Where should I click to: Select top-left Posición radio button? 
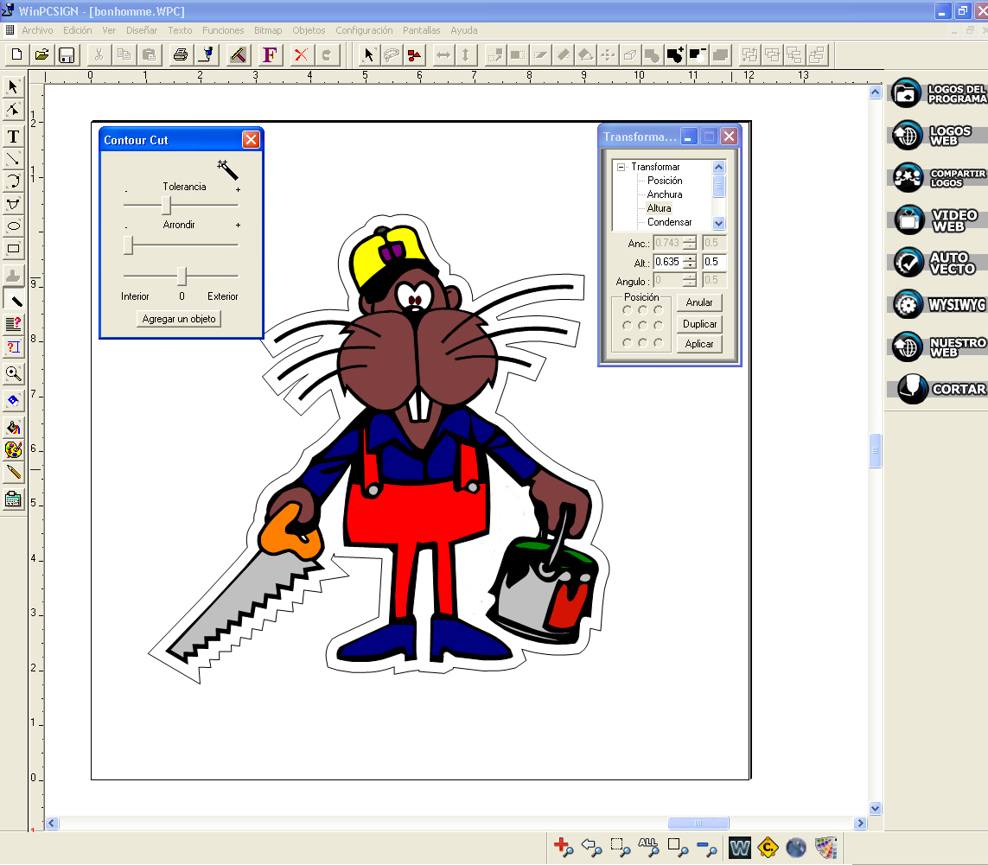(x=627, y=309)
